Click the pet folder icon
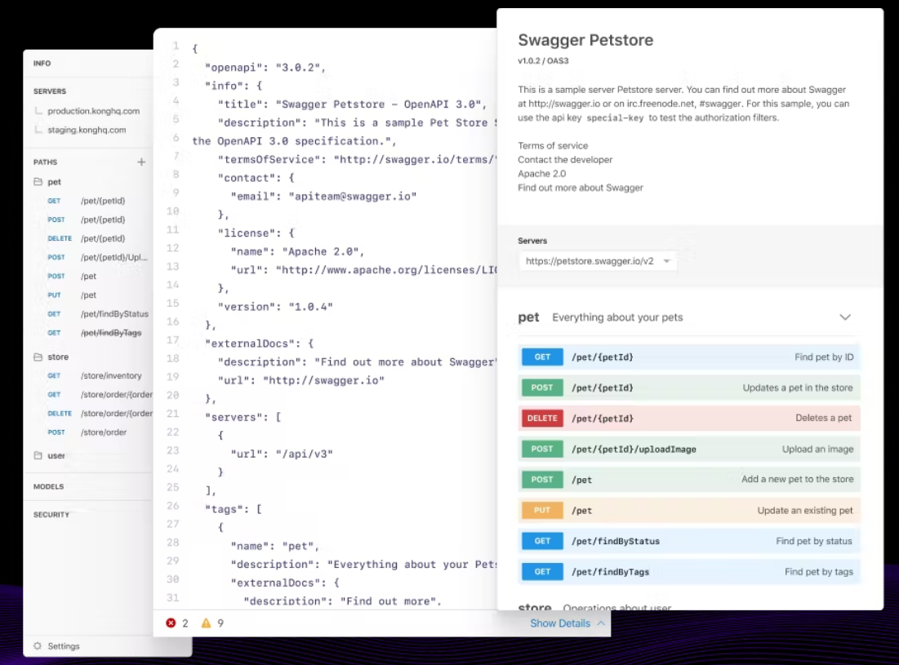The image size is (899, 665). (x=38, y=182)
